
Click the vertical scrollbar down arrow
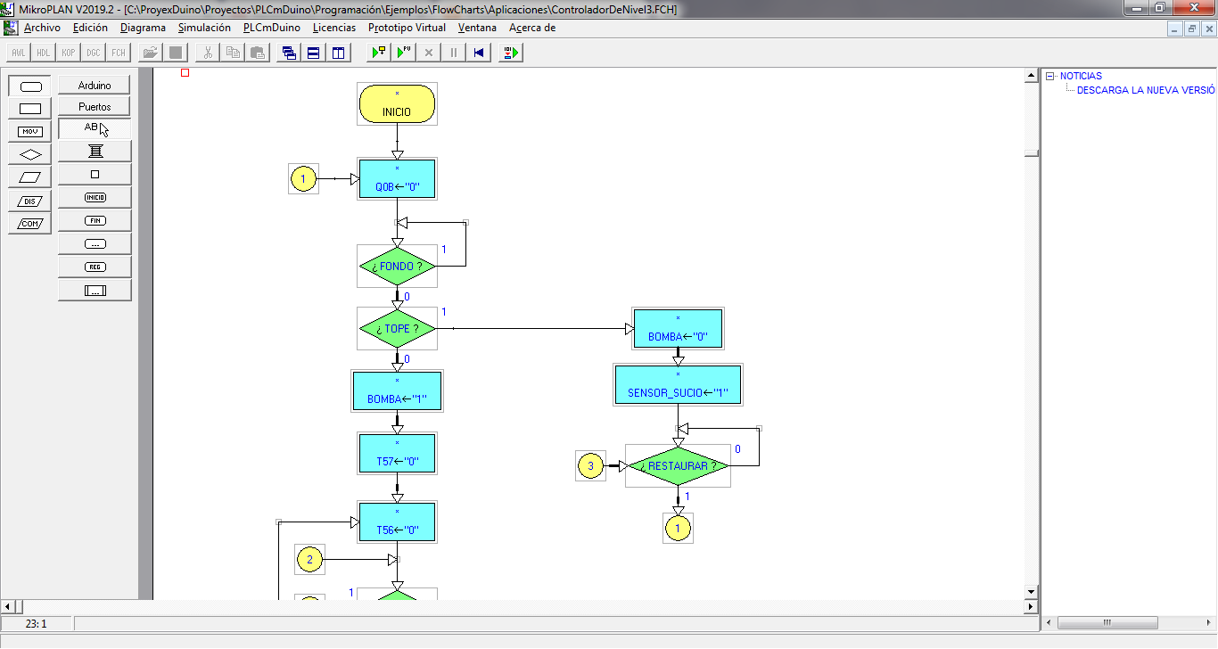1030,590
